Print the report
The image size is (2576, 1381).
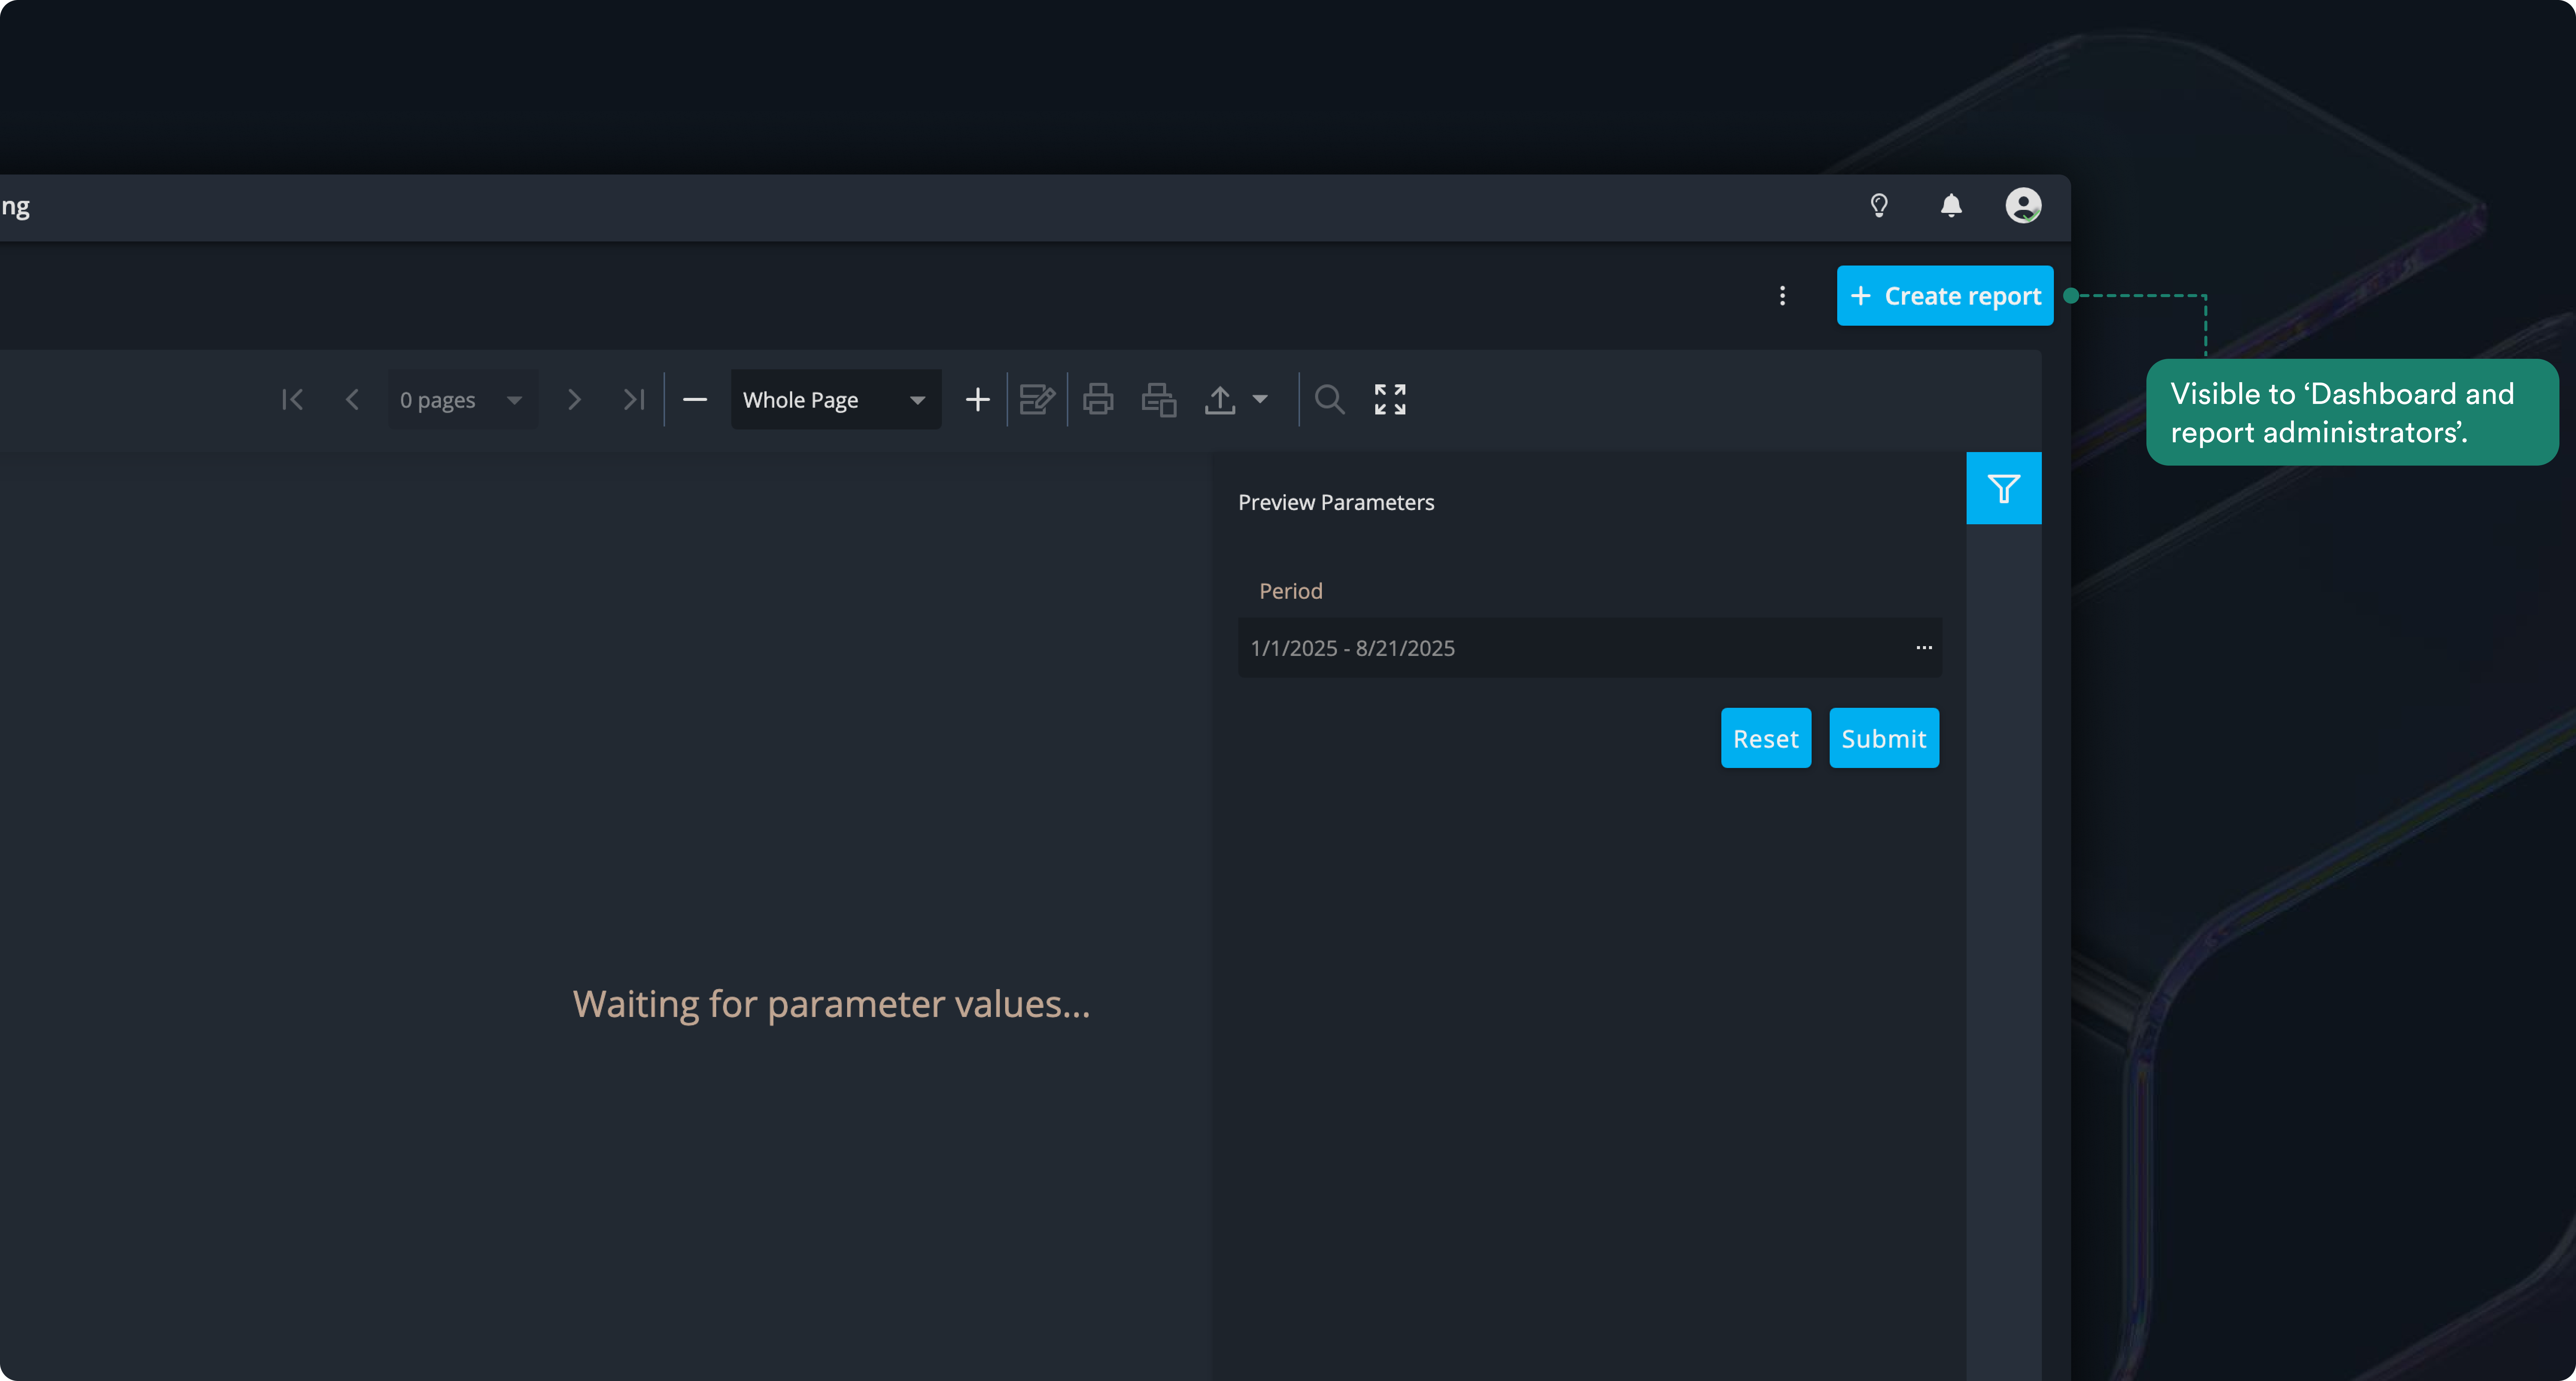click(1098, 400)
